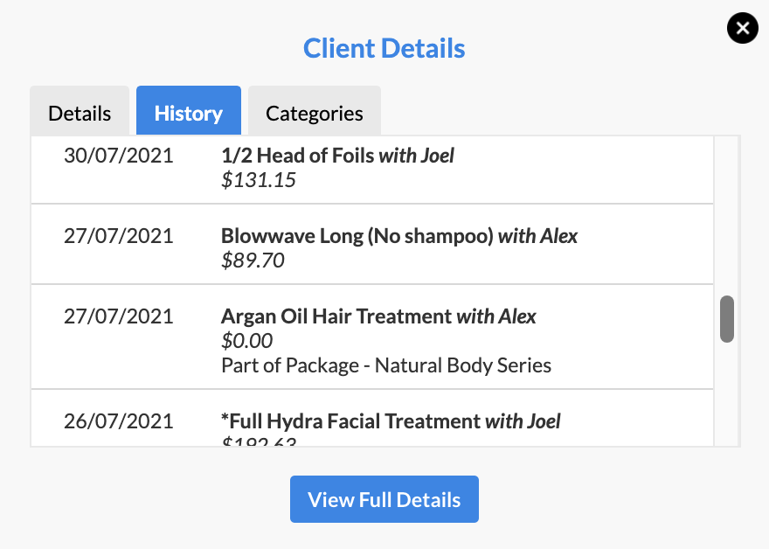Select the Blowwave Long (No shampoo) entry
This screenshot has width=769, height=549.
[x=371, y=244]
